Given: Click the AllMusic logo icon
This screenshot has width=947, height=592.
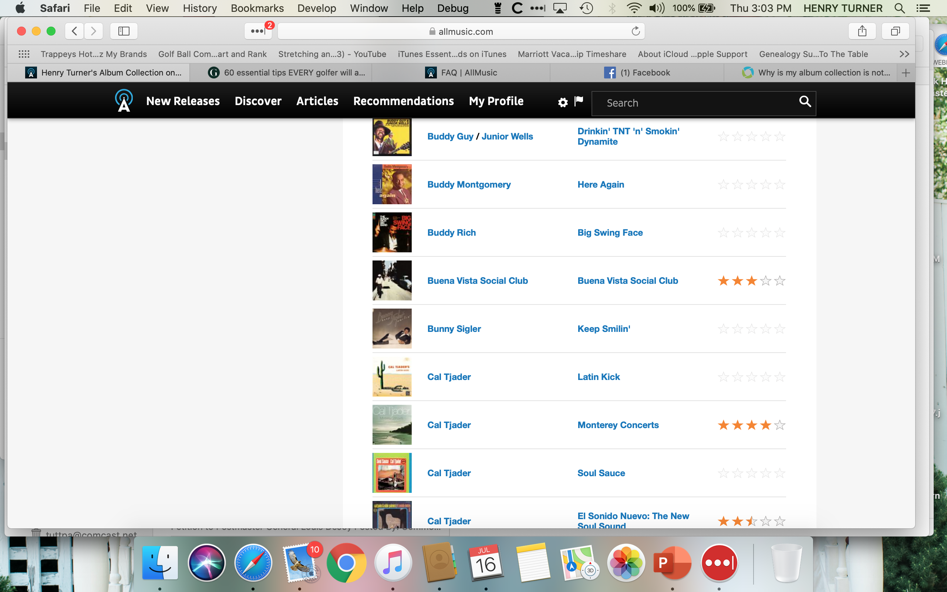Looking at the screenshot, I should point(124,101).
